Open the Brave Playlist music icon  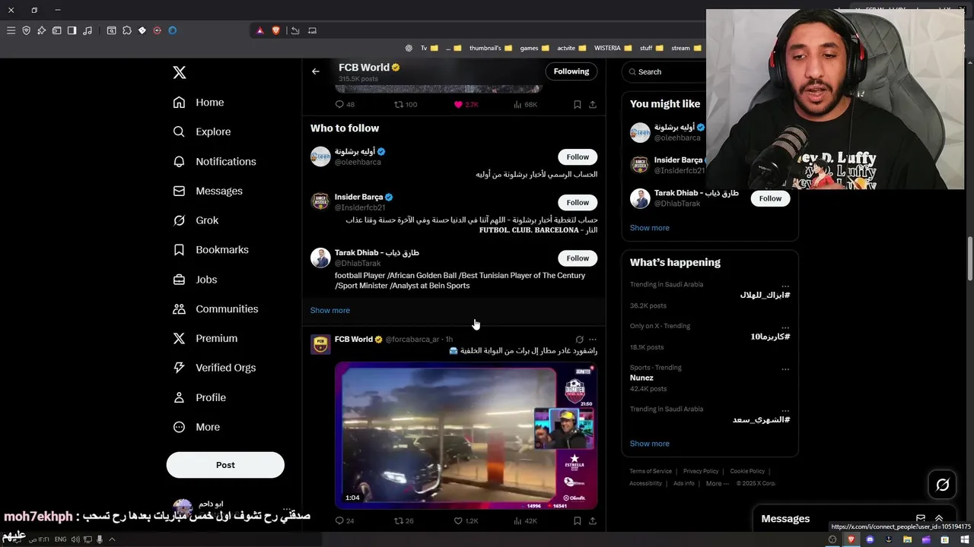(x=88, y=30)
